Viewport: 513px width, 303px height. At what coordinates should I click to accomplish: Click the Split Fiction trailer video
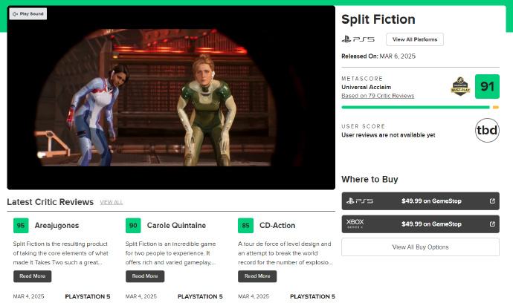[x=171, y=97]
